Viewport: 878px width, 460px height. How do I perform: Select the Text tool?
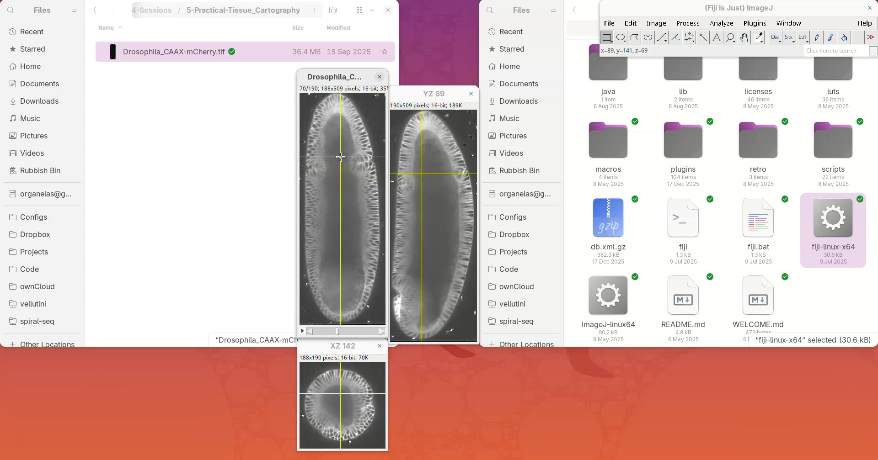coord(717,37)
